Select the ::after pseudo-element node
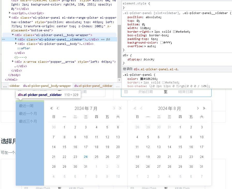Screen dimensions: 232x189 (x=24, y=48)
